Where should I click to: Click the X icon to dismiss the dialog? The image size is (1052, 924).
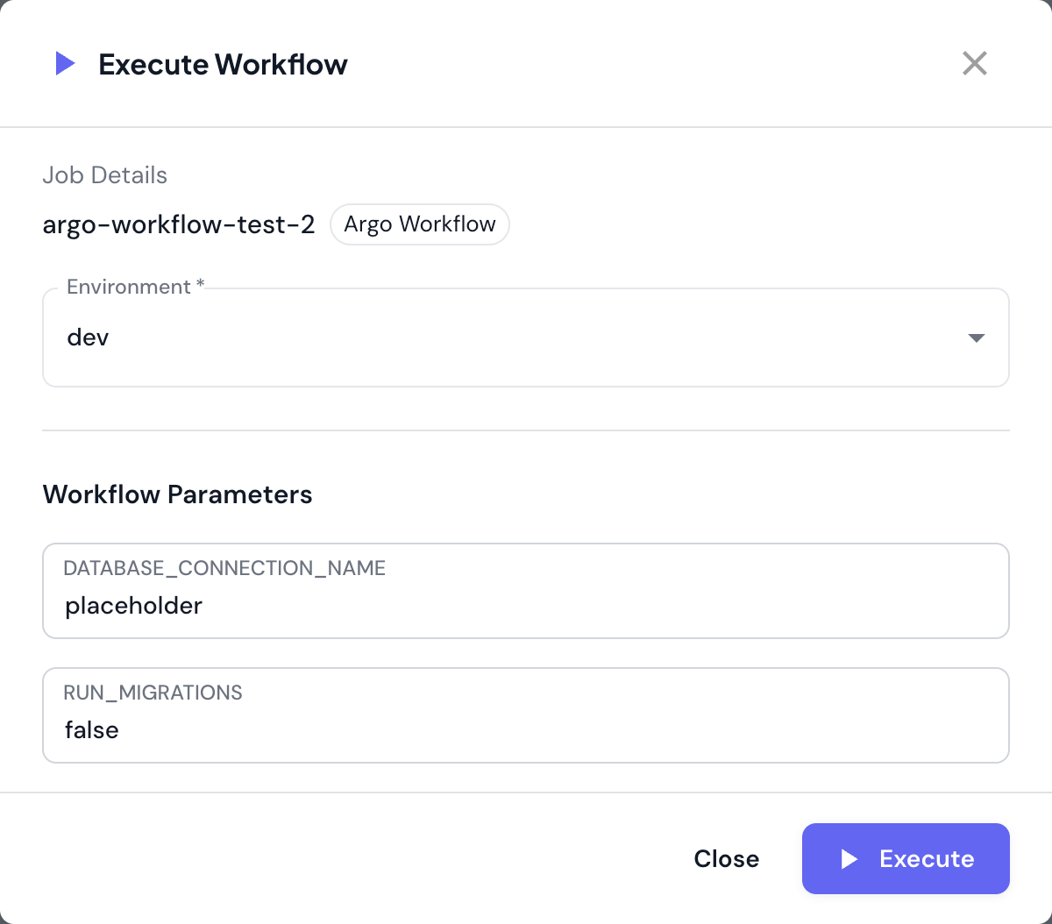[x=974, y=63]
